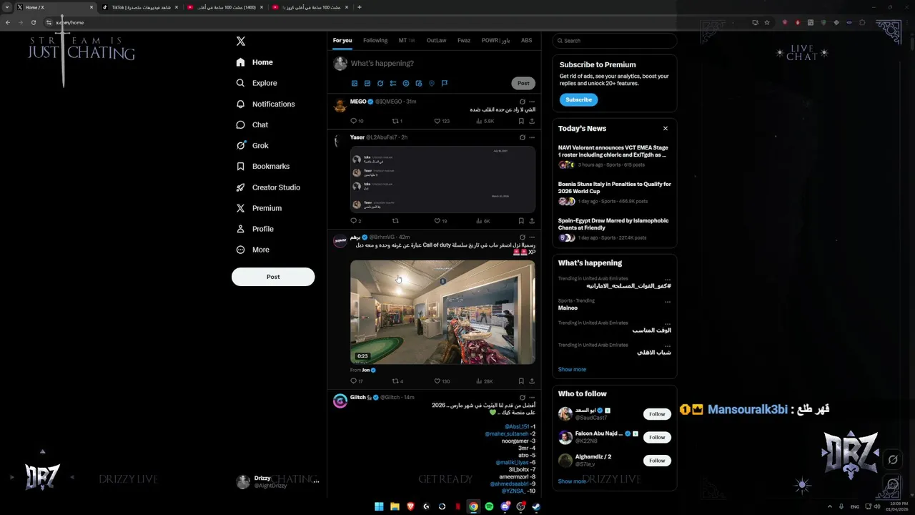Viewport: 915px width, 515px height.
Task: Open the emoji picker in composer
Action: [406, 84]
